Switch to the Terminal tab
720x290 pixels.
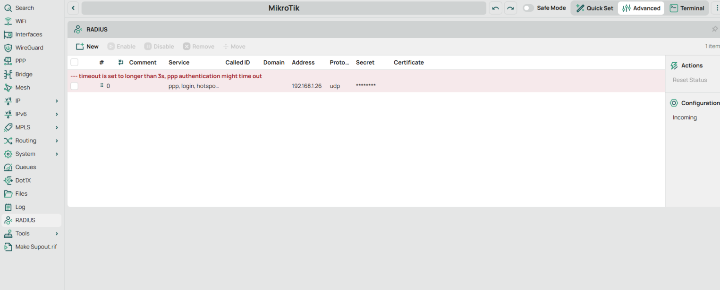(x=687, y=8)
